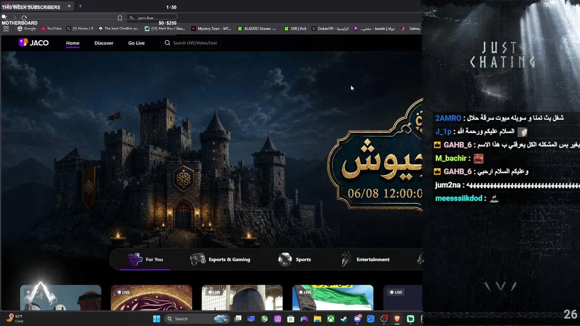Open the DokanTIP bookmark

coord(330,29)
